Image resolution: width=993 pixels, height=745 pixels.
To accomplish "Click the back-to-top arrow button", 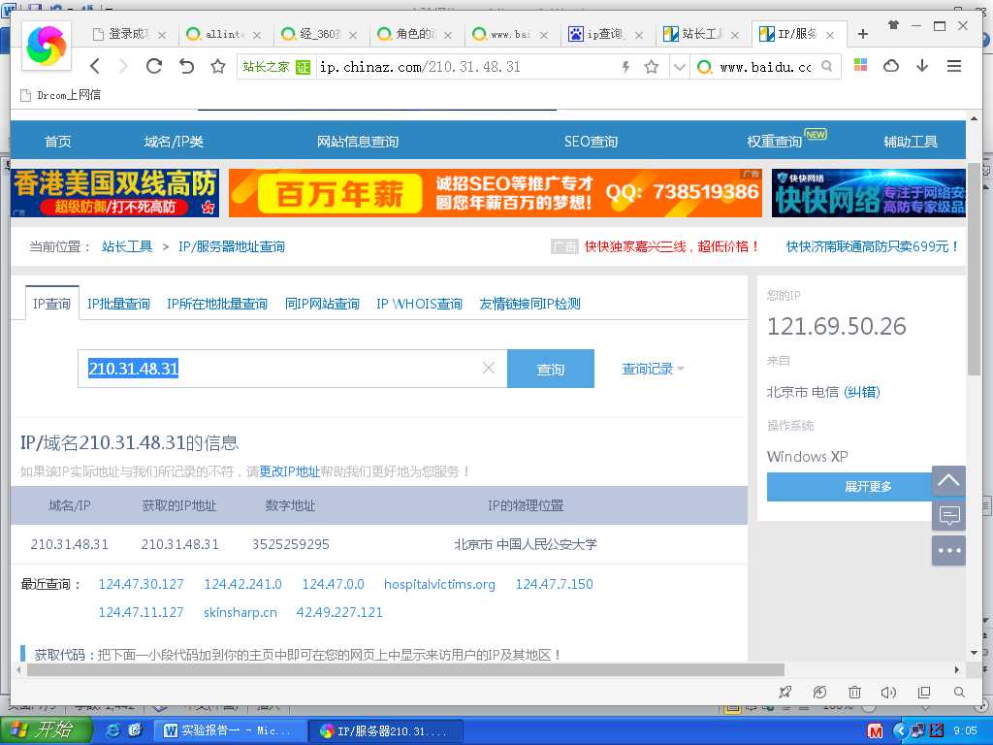I will [x=948, y=481].
